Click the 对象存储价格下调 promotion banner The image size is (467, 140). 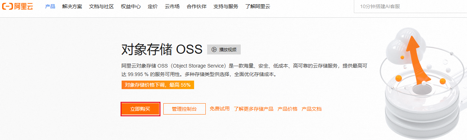tap(158, 85)
